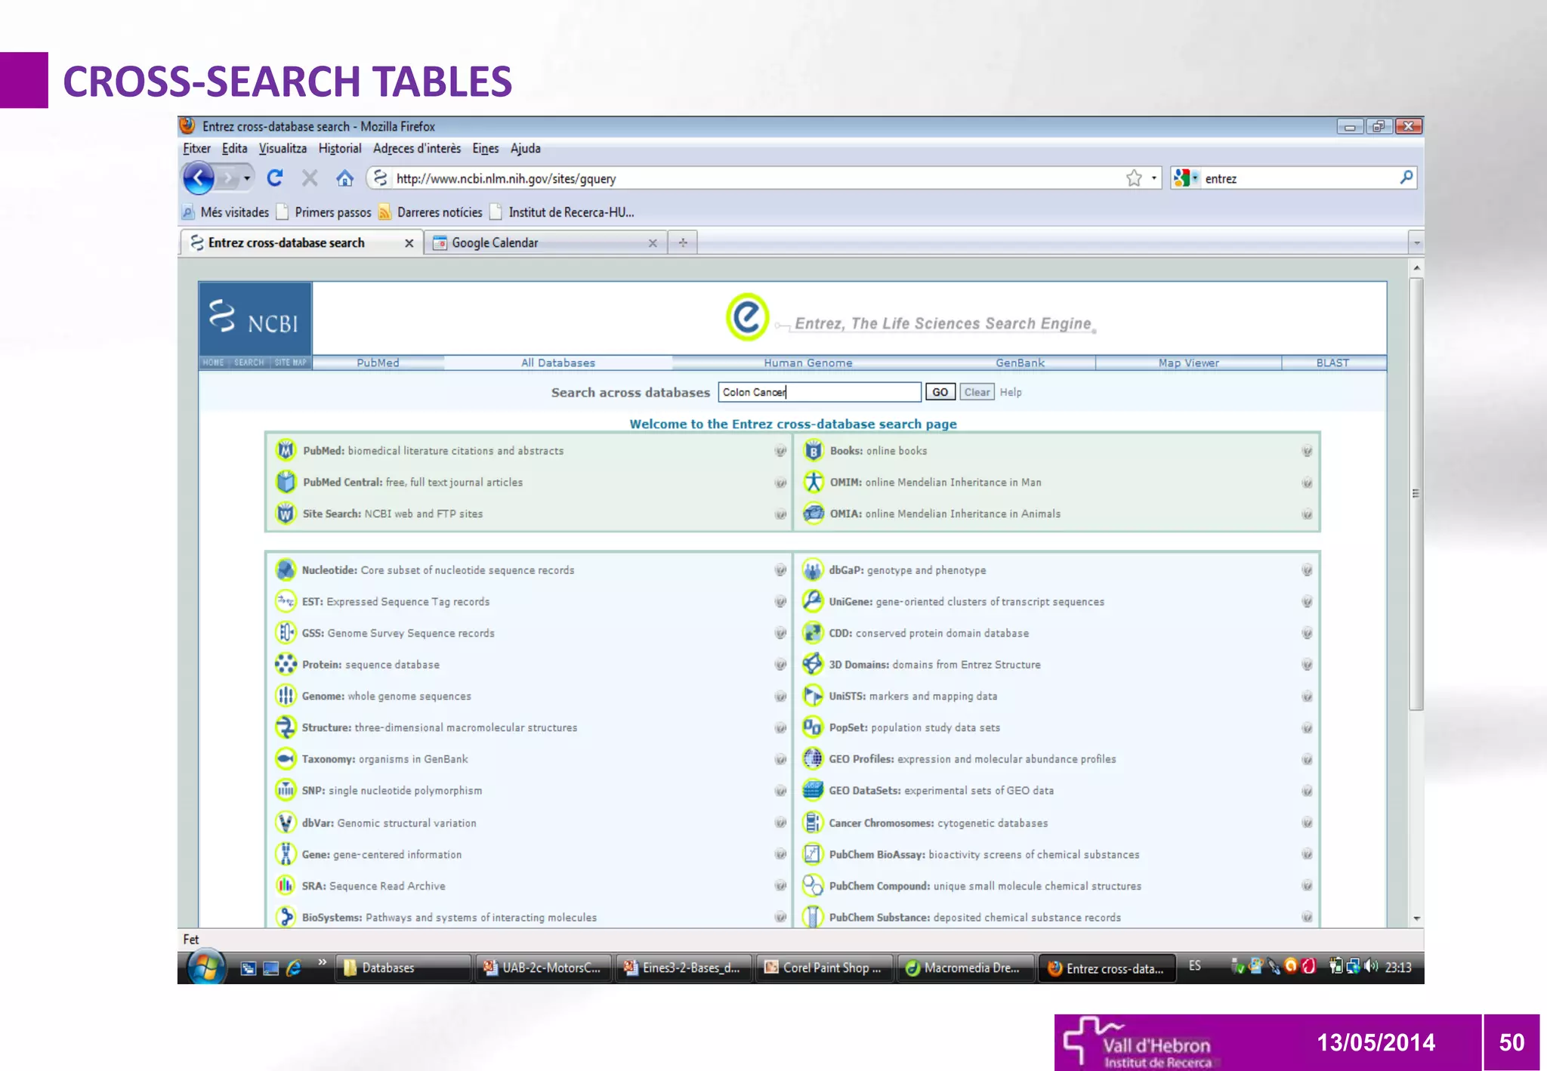The height and width of the screenshot is (1071, 1547).
Task: Open the back/forward history dropdown arrow
Action: (246, 179)
